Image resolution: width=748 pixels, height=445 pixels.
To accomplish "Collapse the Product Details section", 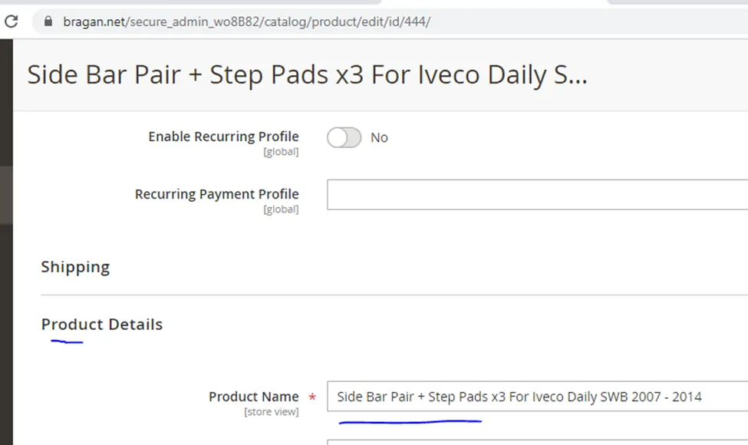I will pyautogui.click(x=101, y=325).
